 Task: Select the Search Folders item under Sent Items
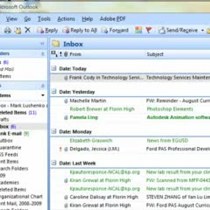click(14, 168)
